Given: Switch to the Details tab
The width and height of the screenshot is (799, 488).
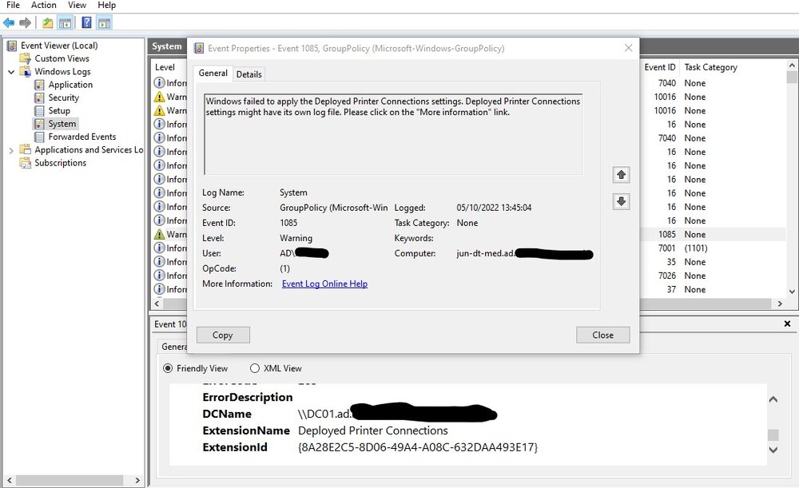Looking at the screenshot, I should tap(248, 73).
